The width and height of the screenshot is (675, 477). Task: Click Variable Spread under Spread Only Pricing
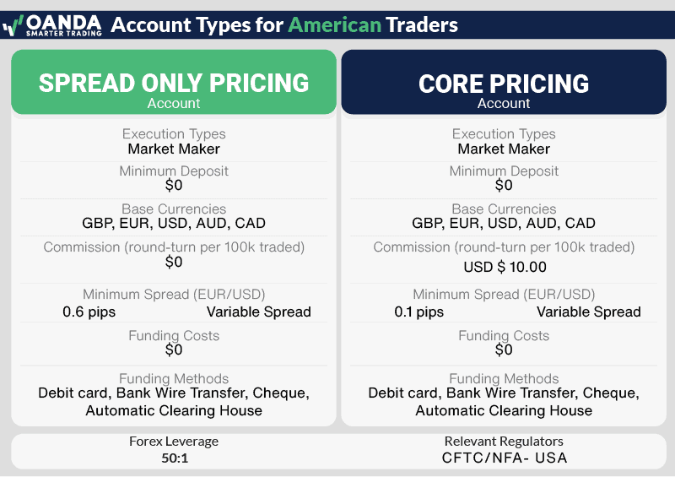click(x=259, y=312)
